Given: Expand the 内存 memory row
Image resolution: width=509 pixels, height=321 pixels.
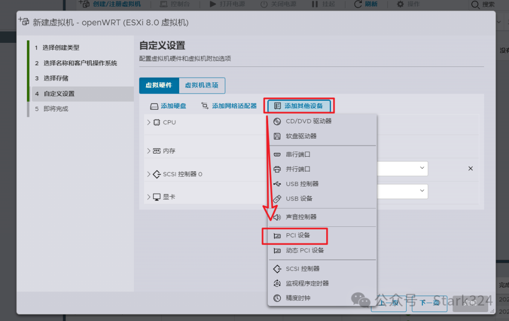Looking at the screenshot, I should pyautogui.click(x=148, y=151).
